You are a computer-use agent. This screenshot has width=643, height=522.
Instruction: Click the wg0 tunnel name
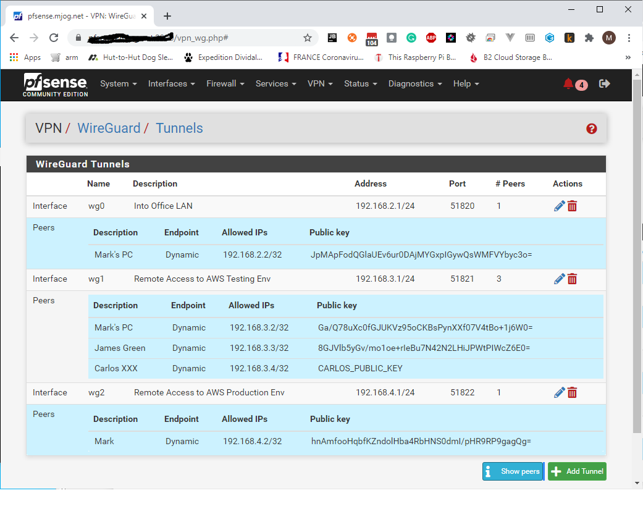(x=96, y=206)
